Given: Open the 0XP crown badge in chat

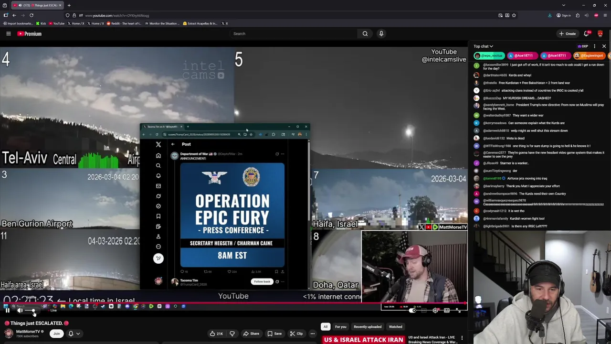Looking at the screenshot, I should (x=582, y=46).
